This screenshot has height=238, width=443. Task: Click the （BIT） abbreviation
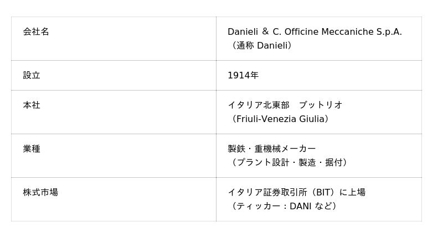(323, 193)
